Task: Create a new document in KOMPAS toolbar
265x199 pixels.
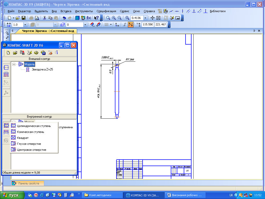Action: click(10, 18)
